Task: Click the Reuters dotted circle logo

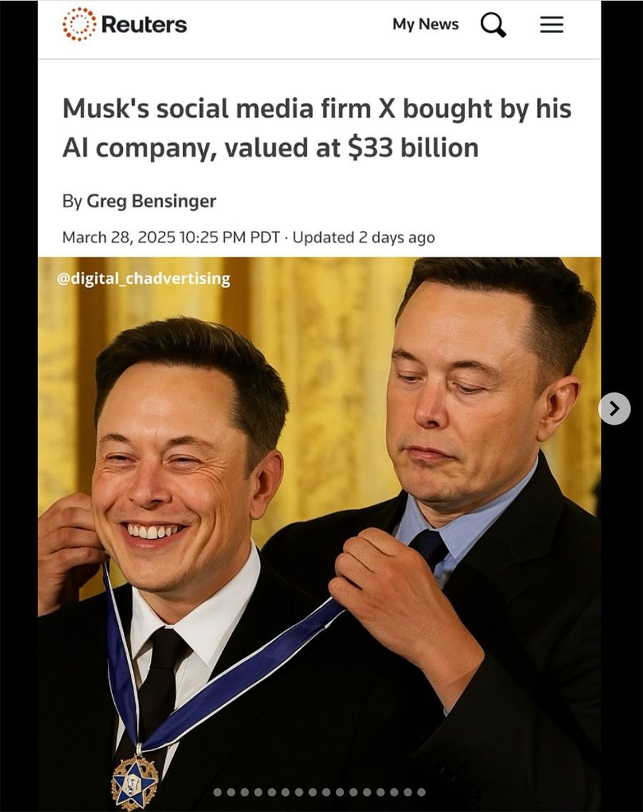Action: click(x=79, y=24)
